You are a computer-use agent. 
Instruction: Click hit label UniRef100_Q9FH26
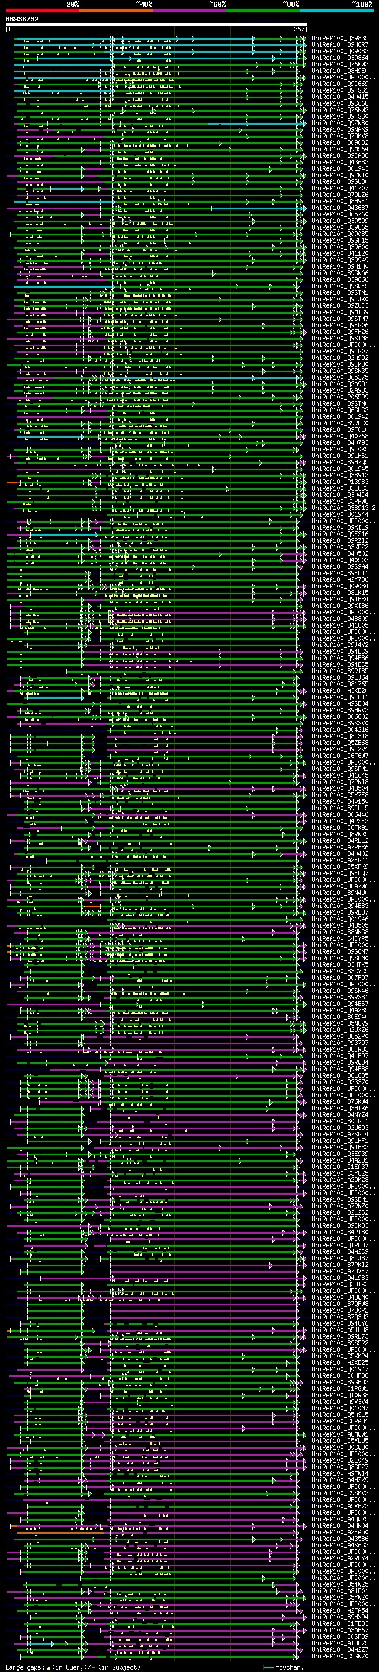pyautogui.click(x=340, y=332)
